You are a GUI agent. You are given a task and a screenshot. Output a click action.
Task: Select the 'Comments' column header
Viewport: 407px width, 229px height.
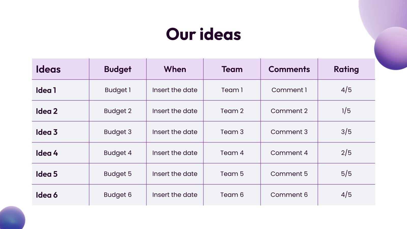[x=289, y=69]
